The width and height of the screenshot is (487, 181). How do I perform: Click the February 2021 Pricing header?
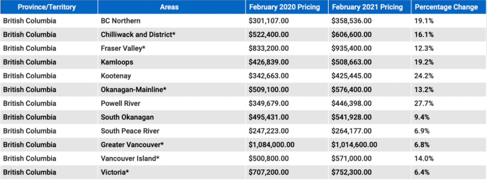coord(370,7)
